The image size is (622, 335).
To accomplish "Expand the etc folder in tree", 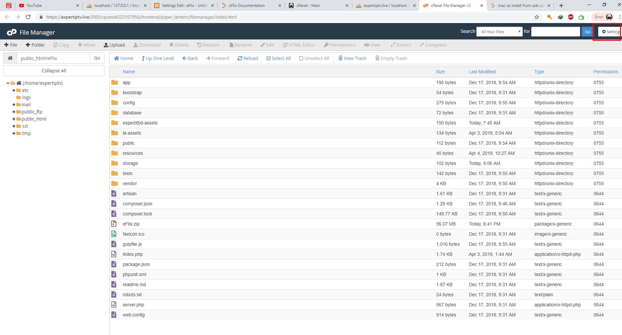I will (14, 90).
